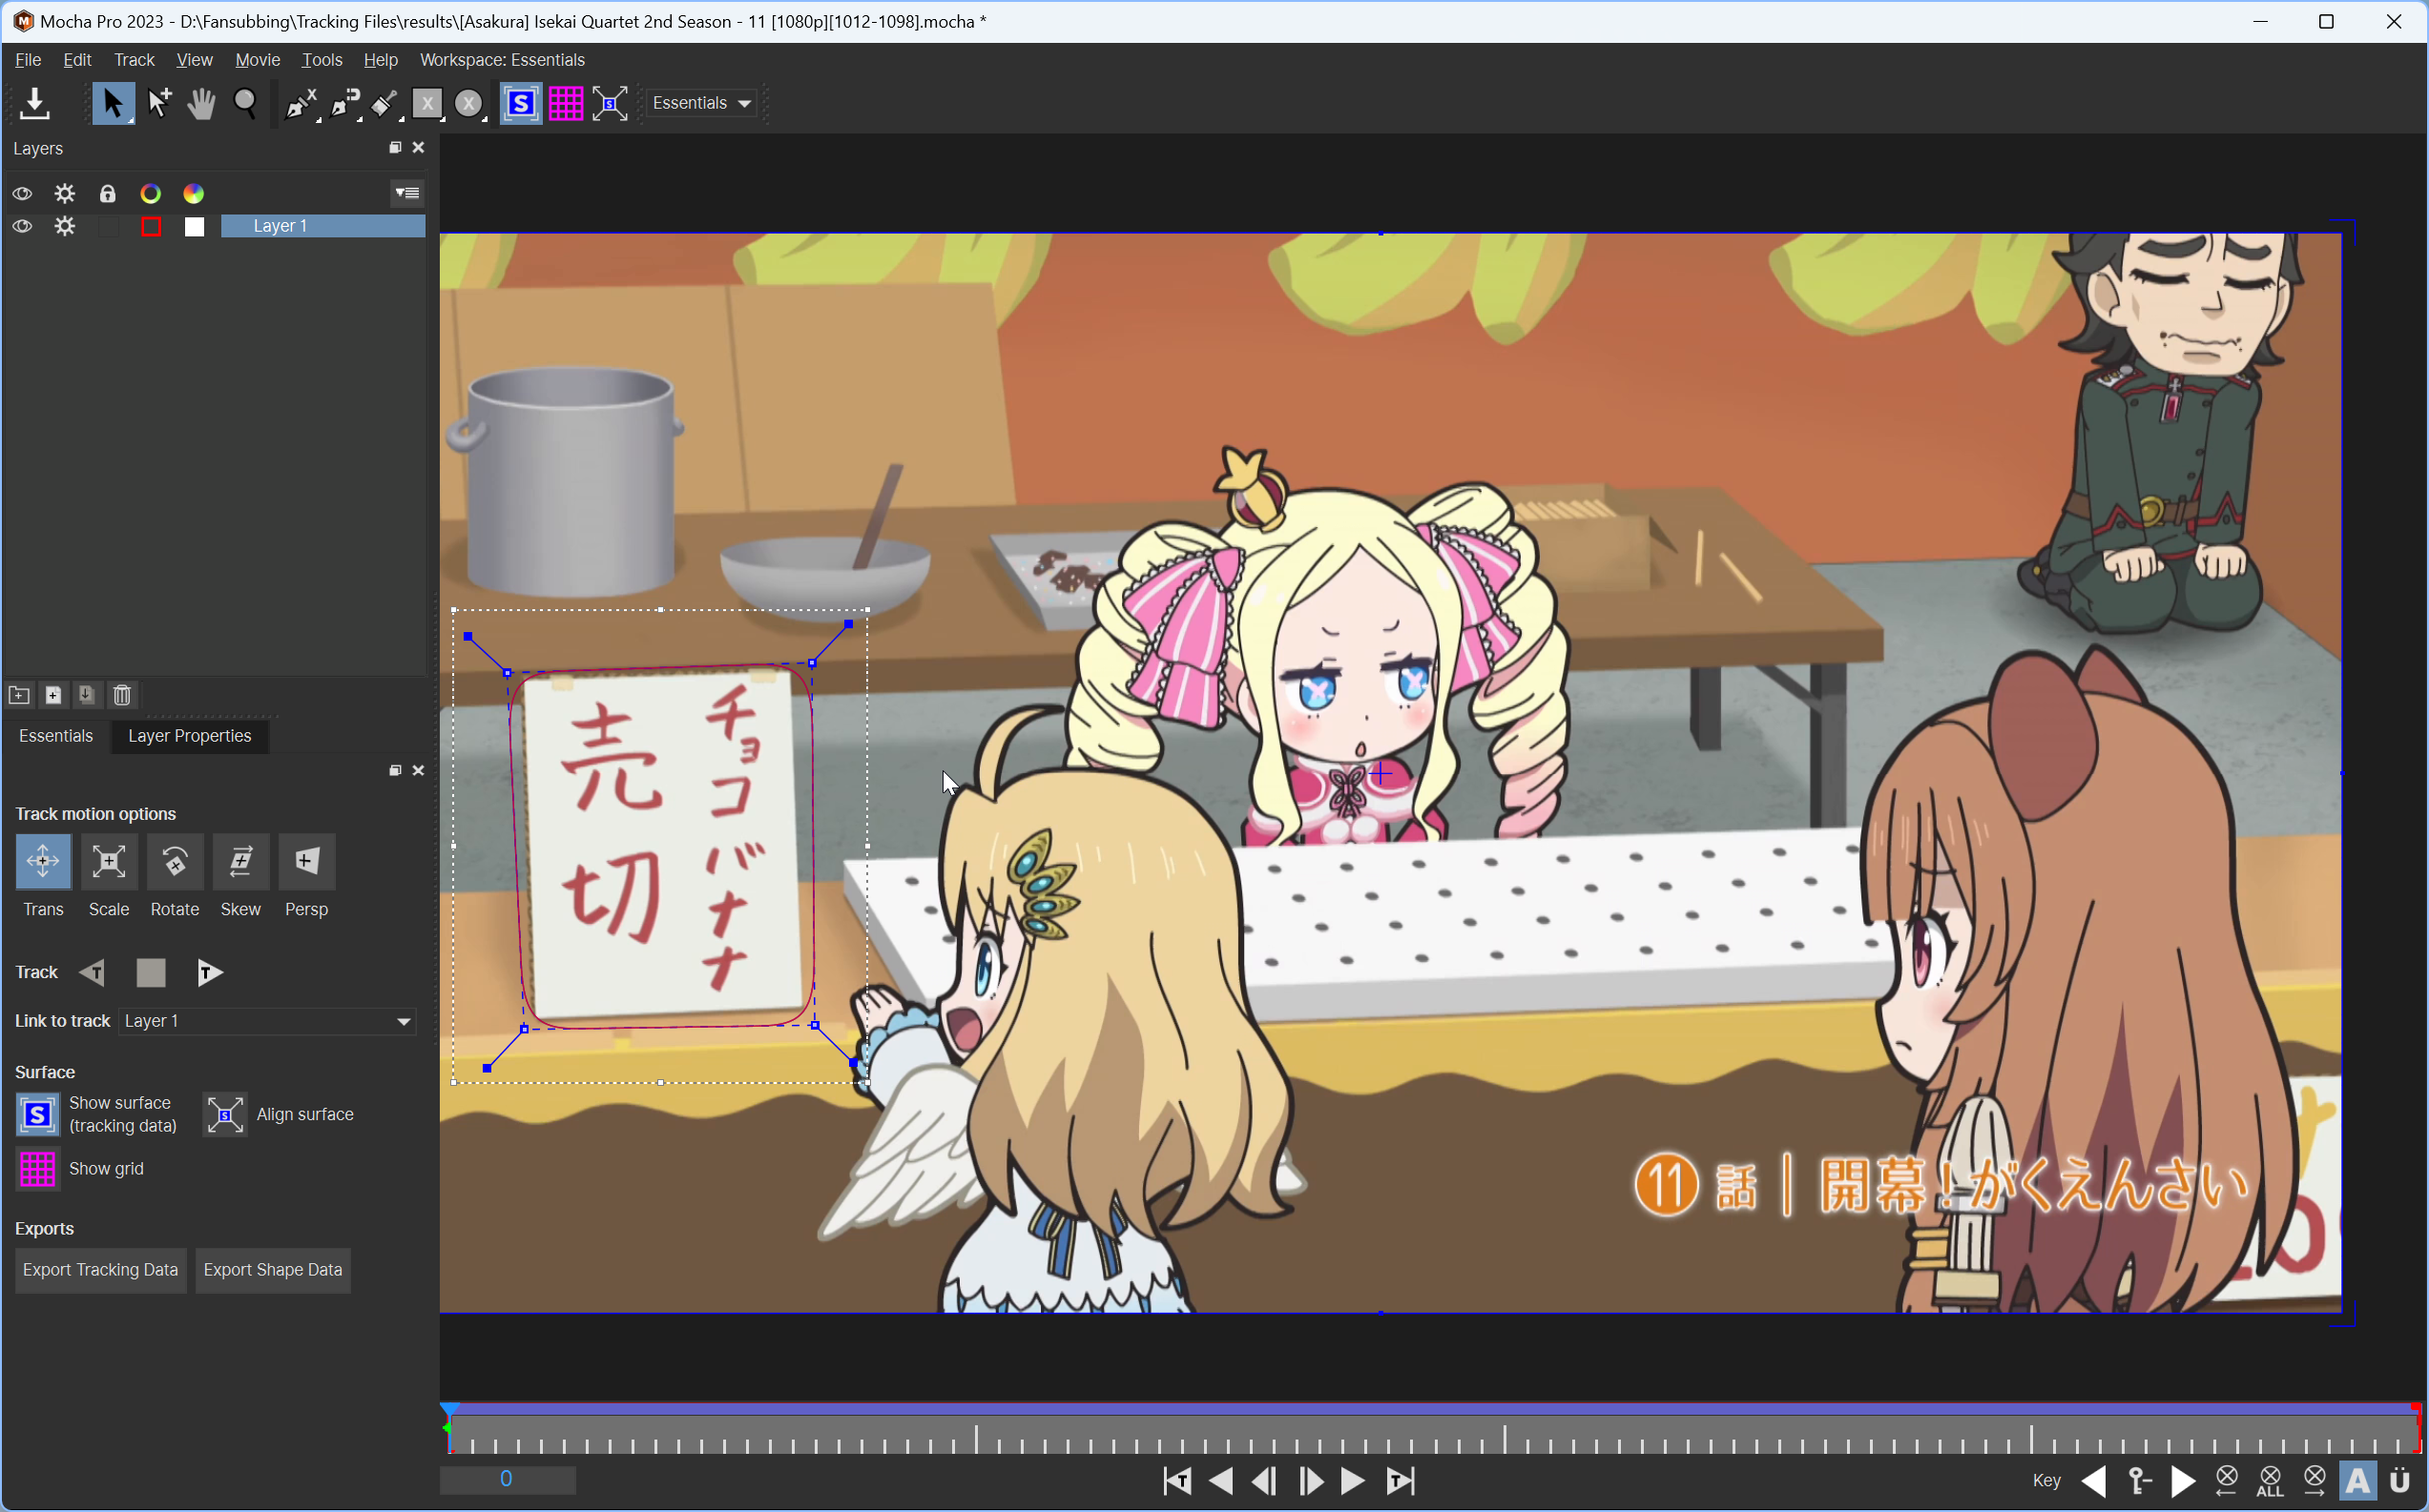Click the Align surface button
The height and width of the screenshot is (1512, 2429).
click(225, 1114)
